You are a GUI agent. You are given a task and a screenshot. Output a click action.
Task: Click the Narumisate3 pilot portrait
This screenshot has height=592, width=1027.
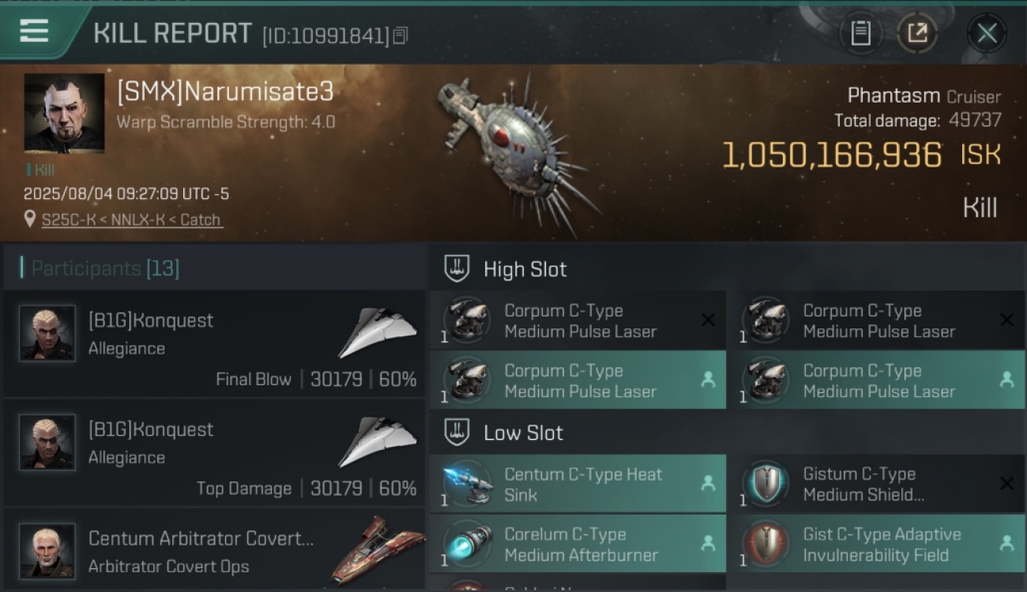coord(64,113)
